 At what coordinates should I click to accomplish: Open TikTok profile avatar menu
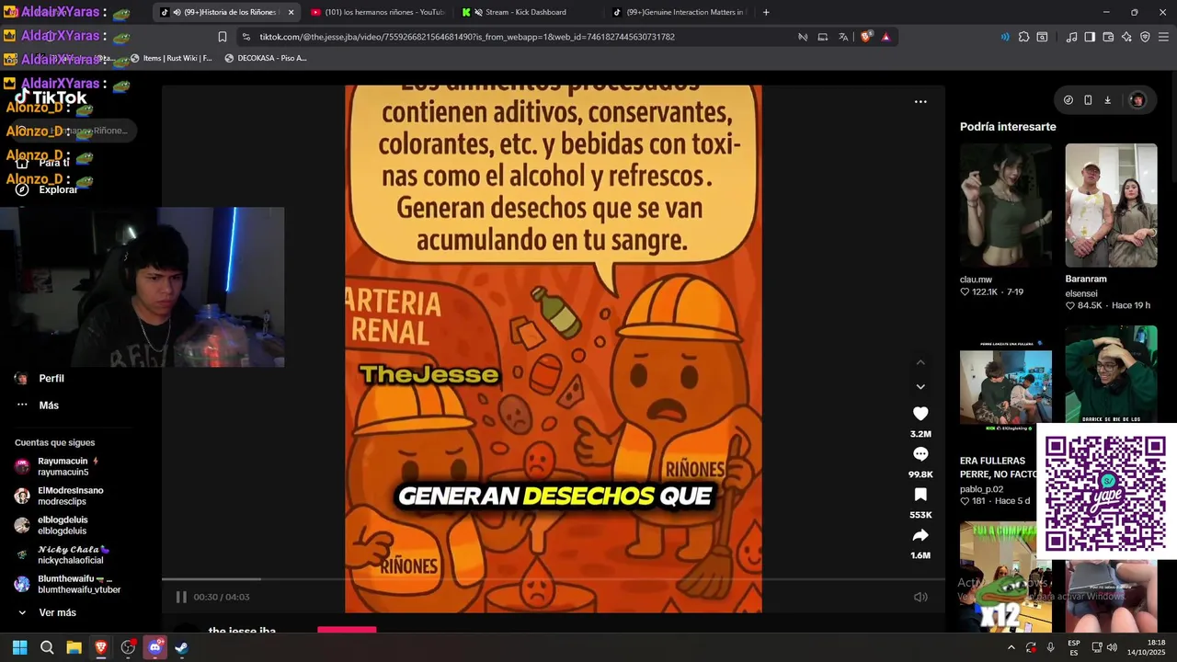(1137, 100)
